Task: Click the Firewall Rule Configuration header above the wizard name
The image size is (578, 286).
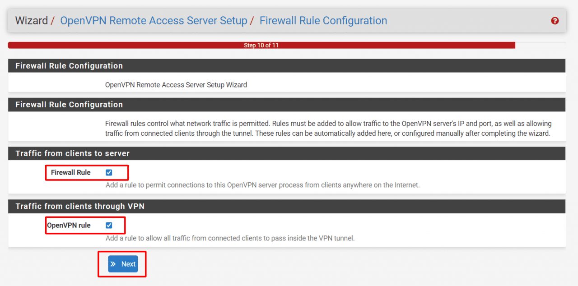Action: (69, 66)
